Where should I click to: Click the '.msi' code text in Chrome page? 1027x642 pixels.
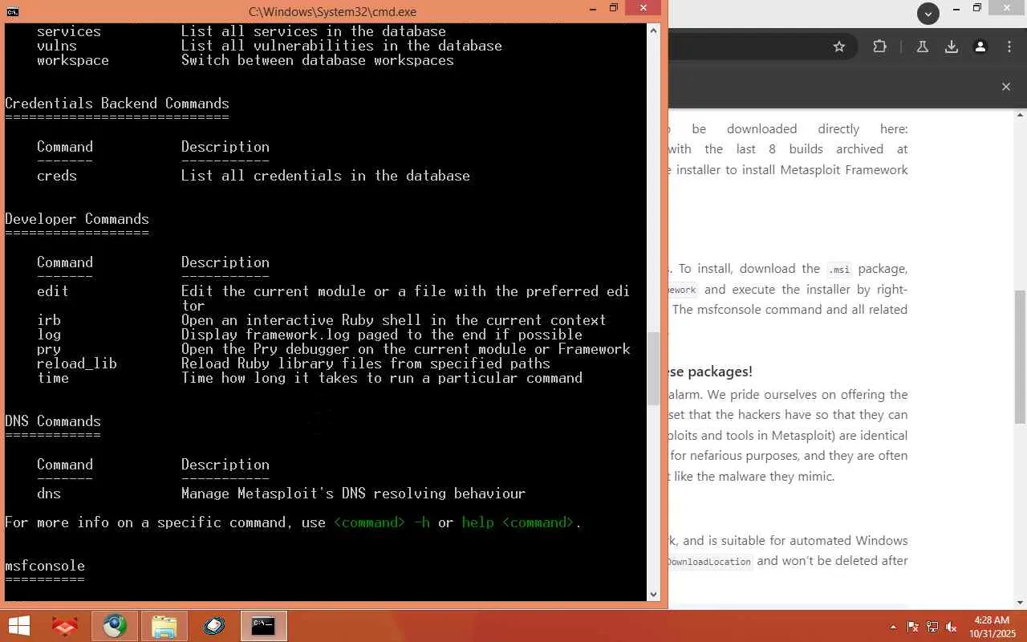click(839, 270)
